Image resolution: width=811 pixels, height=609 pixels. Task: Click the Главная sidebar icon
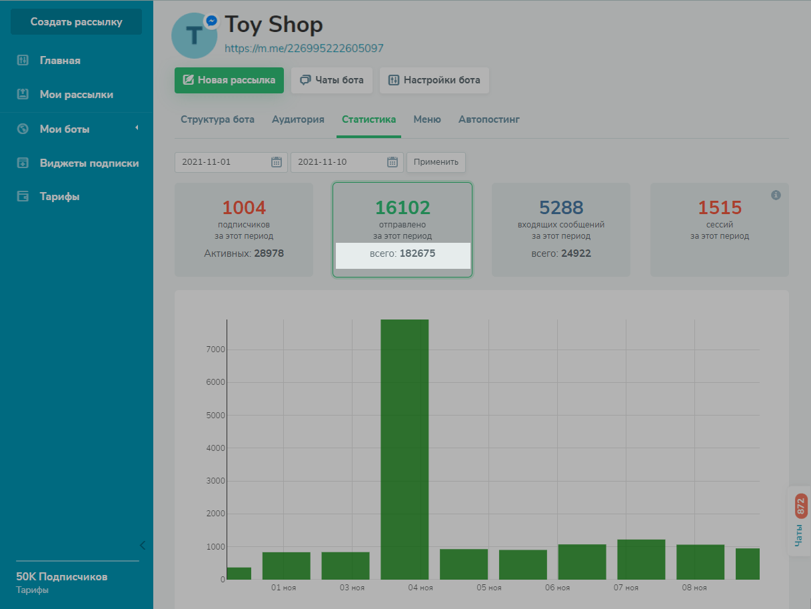coord(23,60)
